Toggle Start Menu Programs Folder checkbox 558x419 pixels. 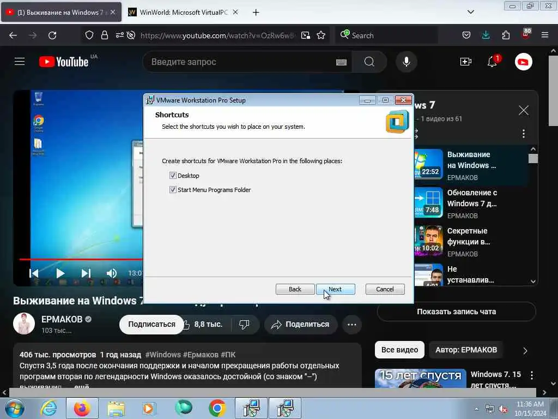coord(173,189)
